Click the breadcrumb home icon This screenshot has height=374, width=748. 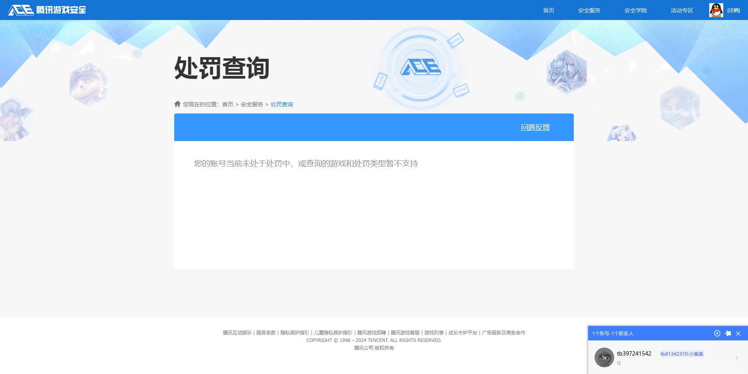(x=177, y=104)
